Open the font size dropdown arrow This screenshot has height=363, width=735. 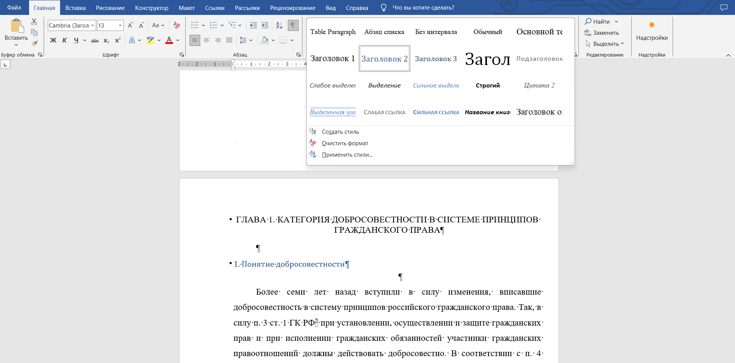coord(120,26)
